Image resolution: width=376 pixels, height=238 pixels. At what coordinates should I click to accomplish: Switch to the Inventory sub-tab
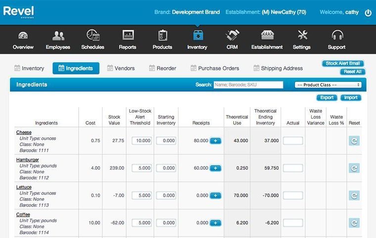[29, 68]
